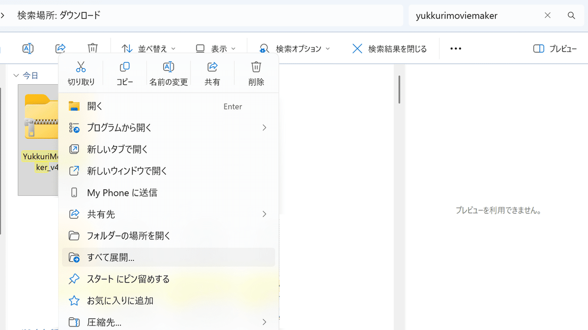The image size is (588, 330).
Task: Collapse the 今日 group chevron
Action: [x=16, y=75]
